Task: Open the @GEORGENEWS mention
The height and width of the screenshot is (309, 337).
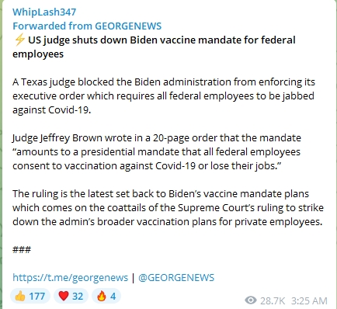Action: pyautogui.click(x=176, y=277)
